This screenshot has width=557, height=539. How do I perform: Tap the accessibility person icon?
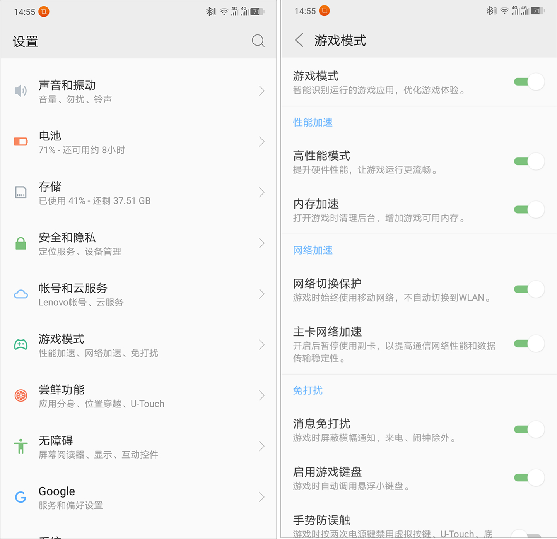coord(21,446)
